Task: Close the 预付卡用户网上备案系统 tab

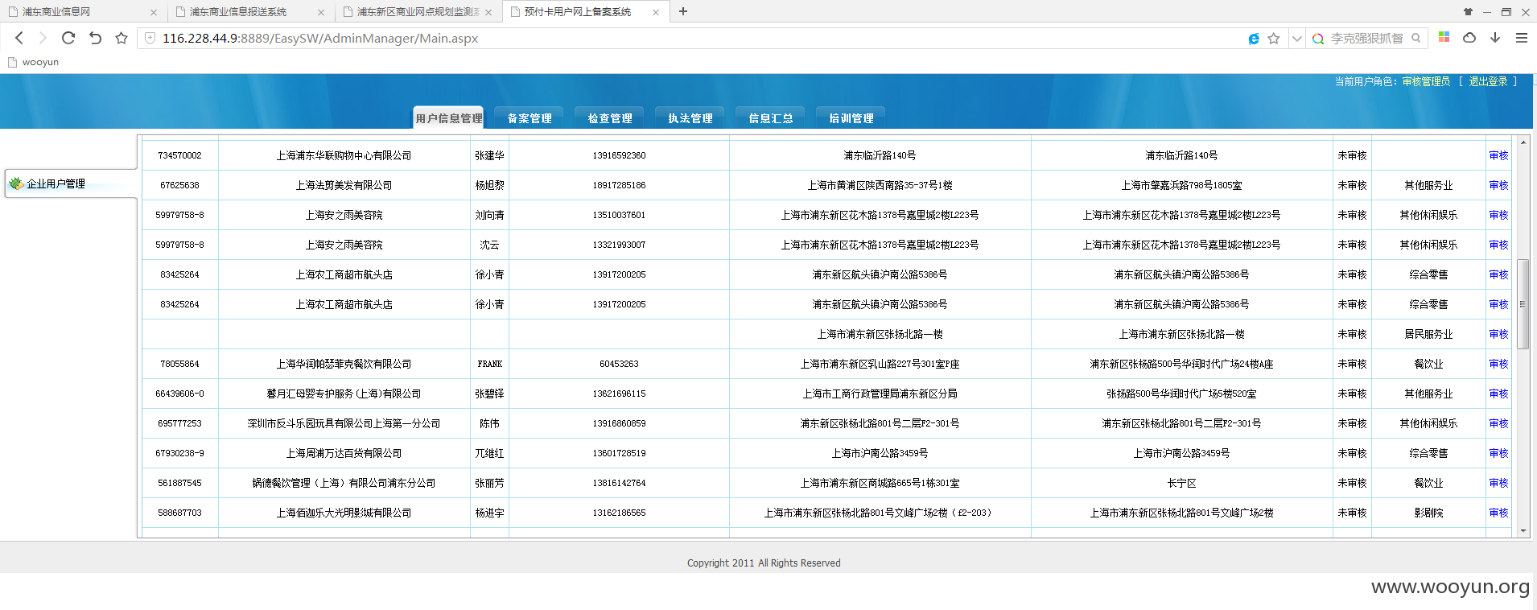Action: (x=656, y=12)
